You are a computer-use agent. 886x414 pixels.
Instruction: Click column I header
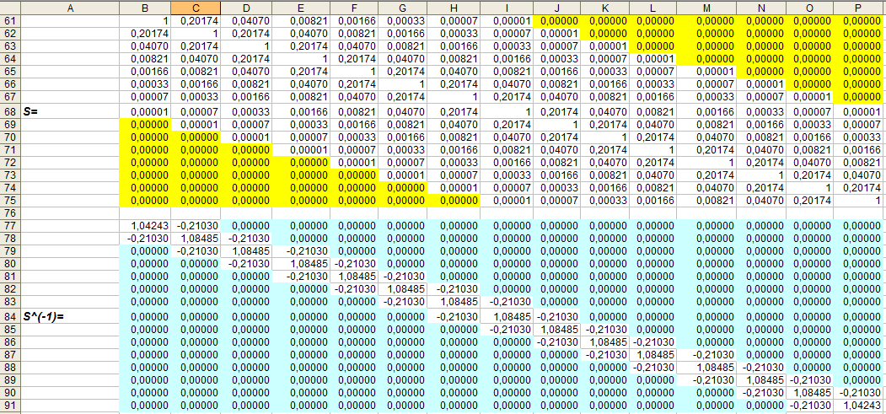(507, 8)
